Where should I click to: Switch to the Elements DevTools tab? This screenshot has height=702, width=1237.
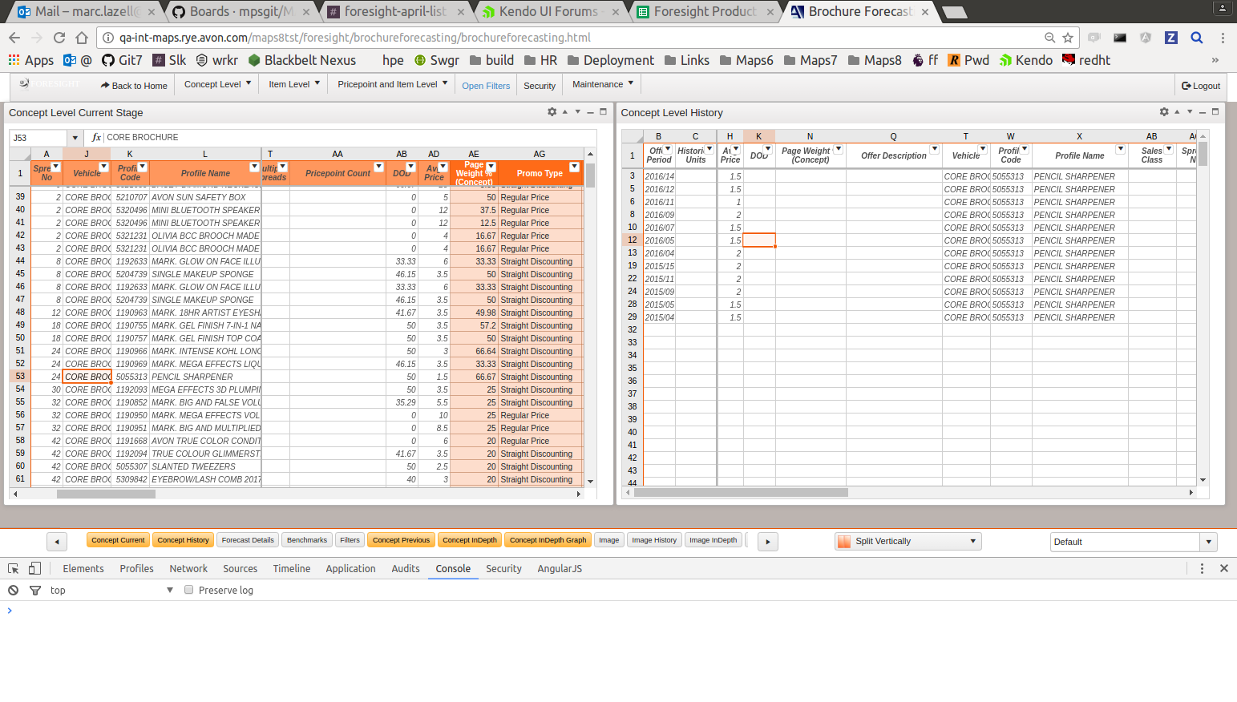pyautogui.click(x=83, y=568)
